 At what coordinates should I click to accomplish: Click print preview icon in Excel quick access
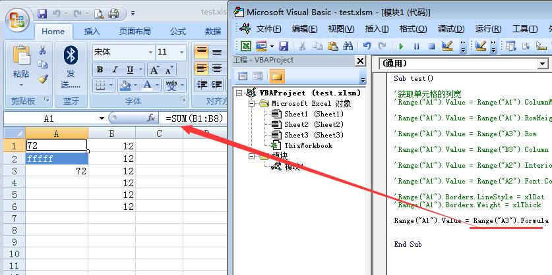click(x=99, y=14)
